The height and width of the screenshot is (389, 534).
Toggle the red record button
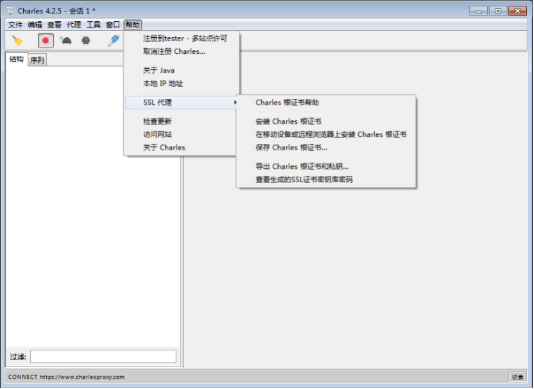[46, 40]
